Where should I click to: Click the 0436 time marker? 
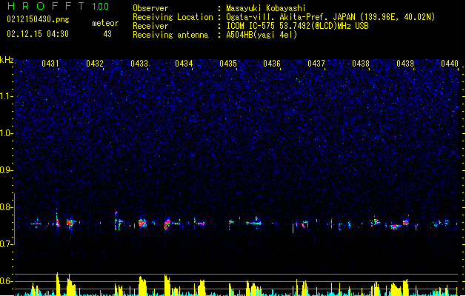(x=272, y=64)
